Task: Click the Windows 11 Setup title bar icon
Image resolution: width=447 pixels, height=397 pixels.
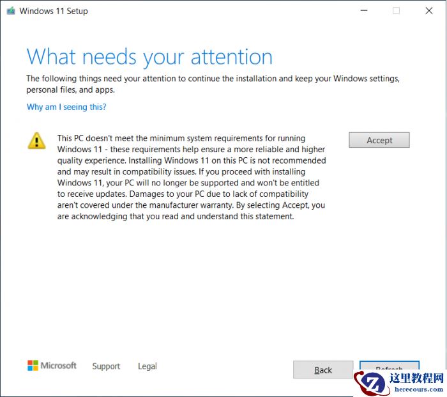Action: (11, 11)
